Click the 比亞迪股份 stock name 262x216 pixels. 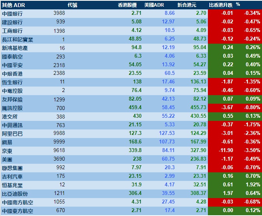(15, 194)
